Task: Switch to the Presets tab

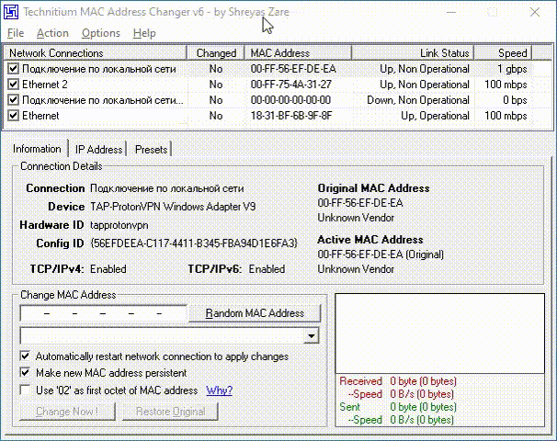Action: (x=152, y=149)
